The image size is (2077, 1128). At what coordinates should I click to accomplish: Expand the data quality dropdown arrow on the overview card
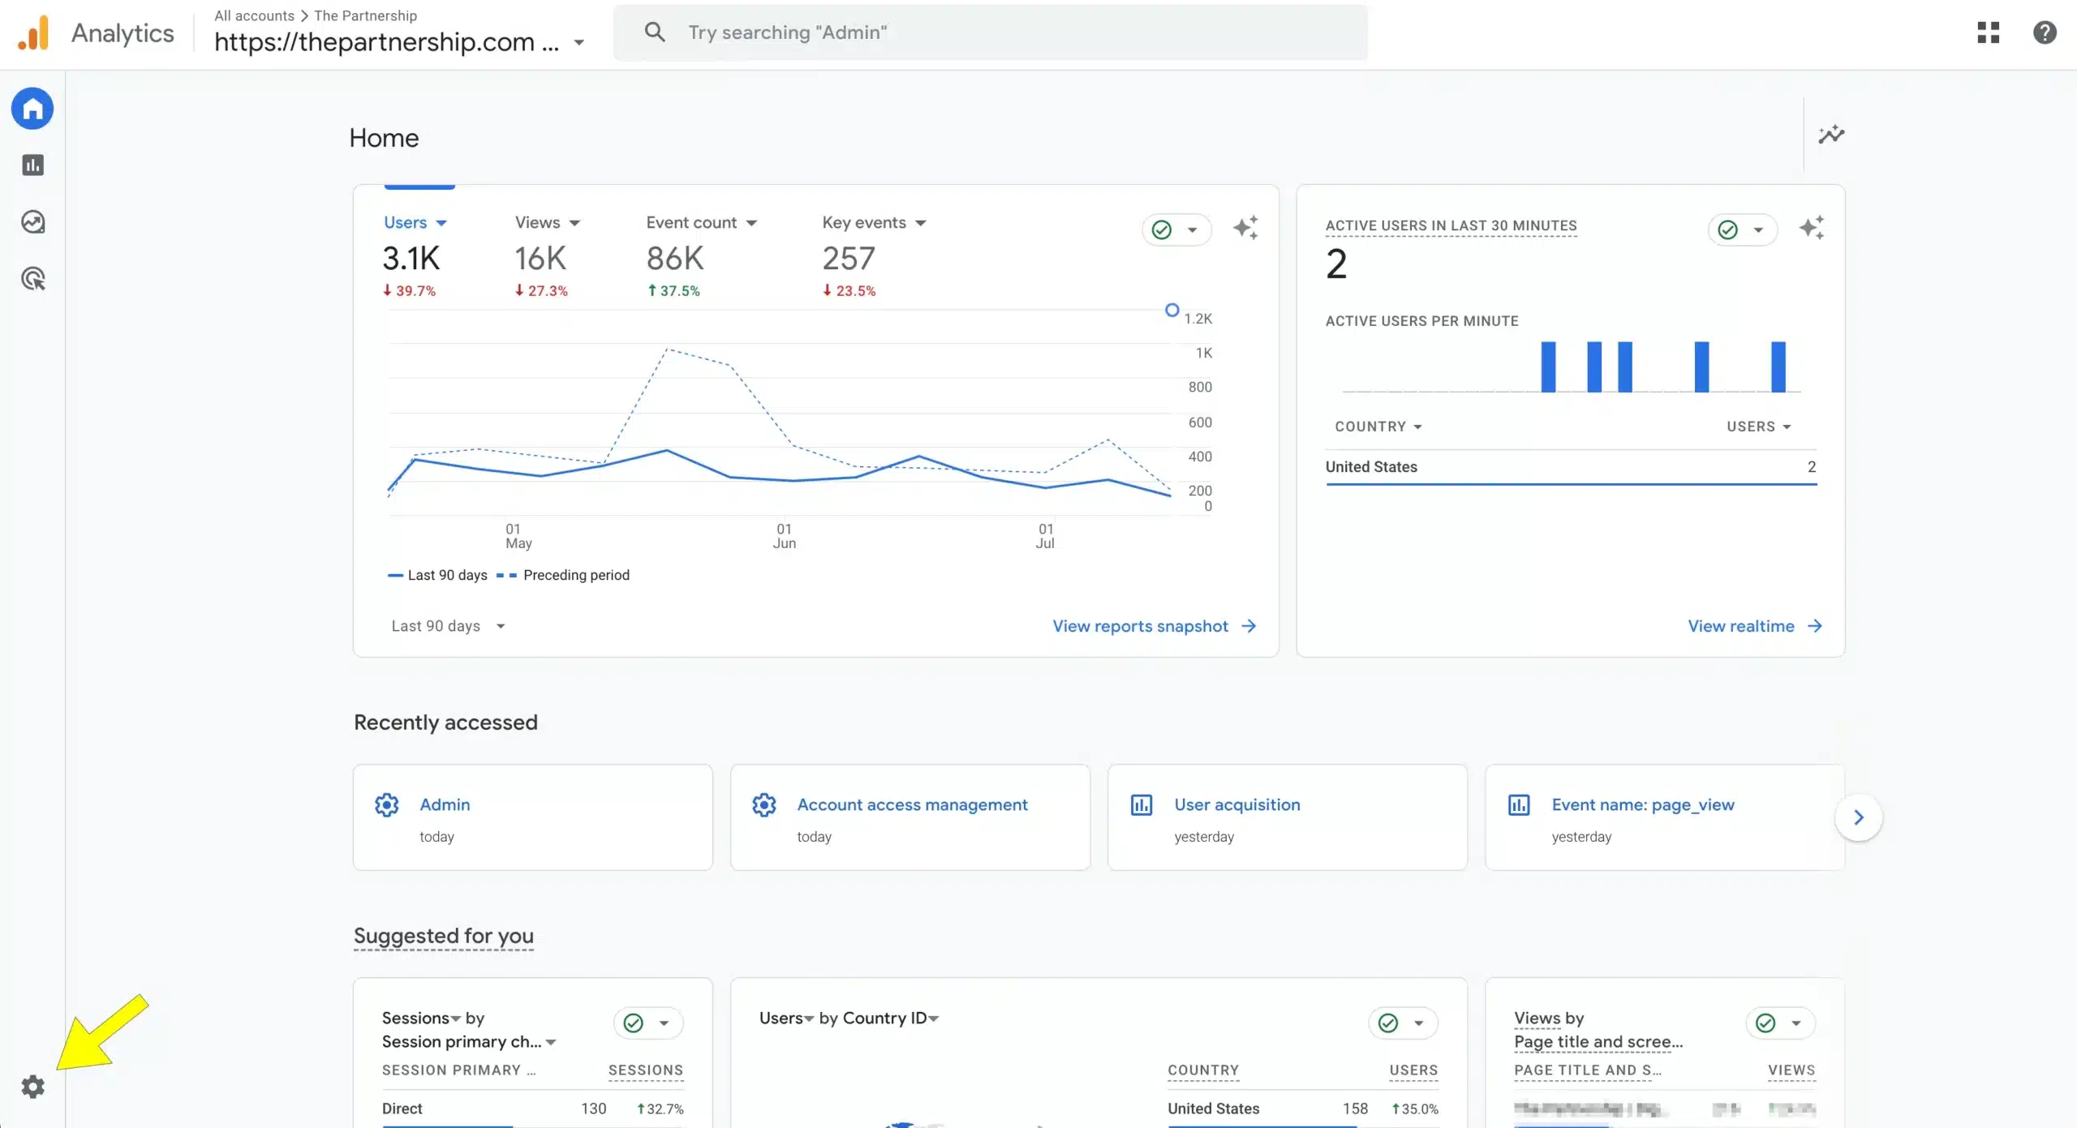[x=1193, y=230]
